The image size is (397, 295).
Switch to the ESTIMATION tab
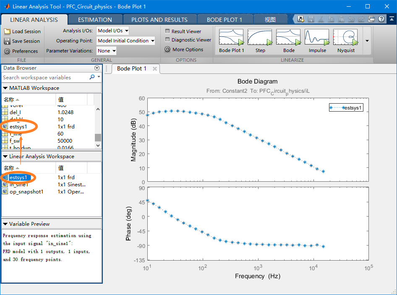point(95,20)
